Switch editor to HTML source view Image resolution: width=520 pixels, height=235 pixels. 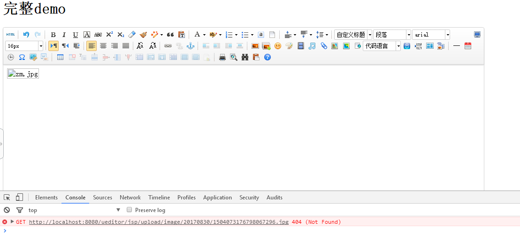(11, 35)
